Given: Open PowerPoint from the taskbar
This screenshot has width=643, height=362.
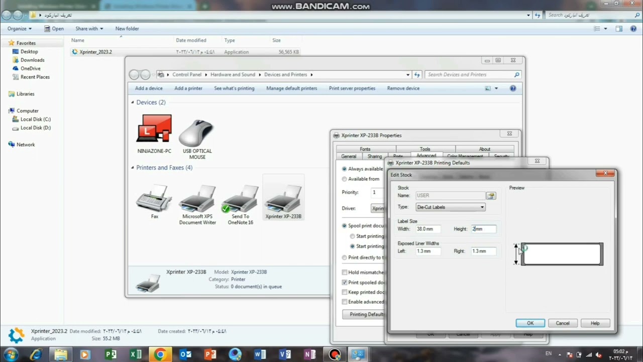Looking at the screenshot, I should [x=210, y=354].
